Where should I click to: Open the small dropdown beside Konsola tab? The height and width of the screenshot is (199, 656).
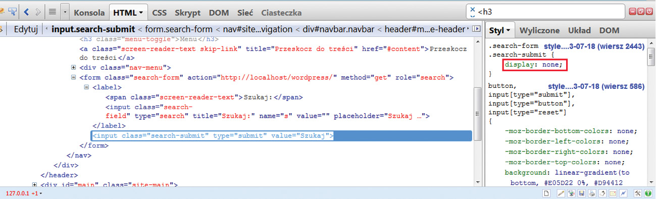65,12
